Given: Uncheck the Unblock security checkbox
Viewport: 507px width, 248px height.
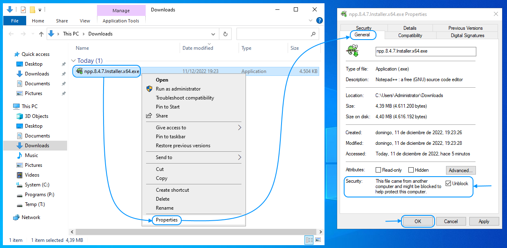Looking at the screenshot, I should [448, 184].
